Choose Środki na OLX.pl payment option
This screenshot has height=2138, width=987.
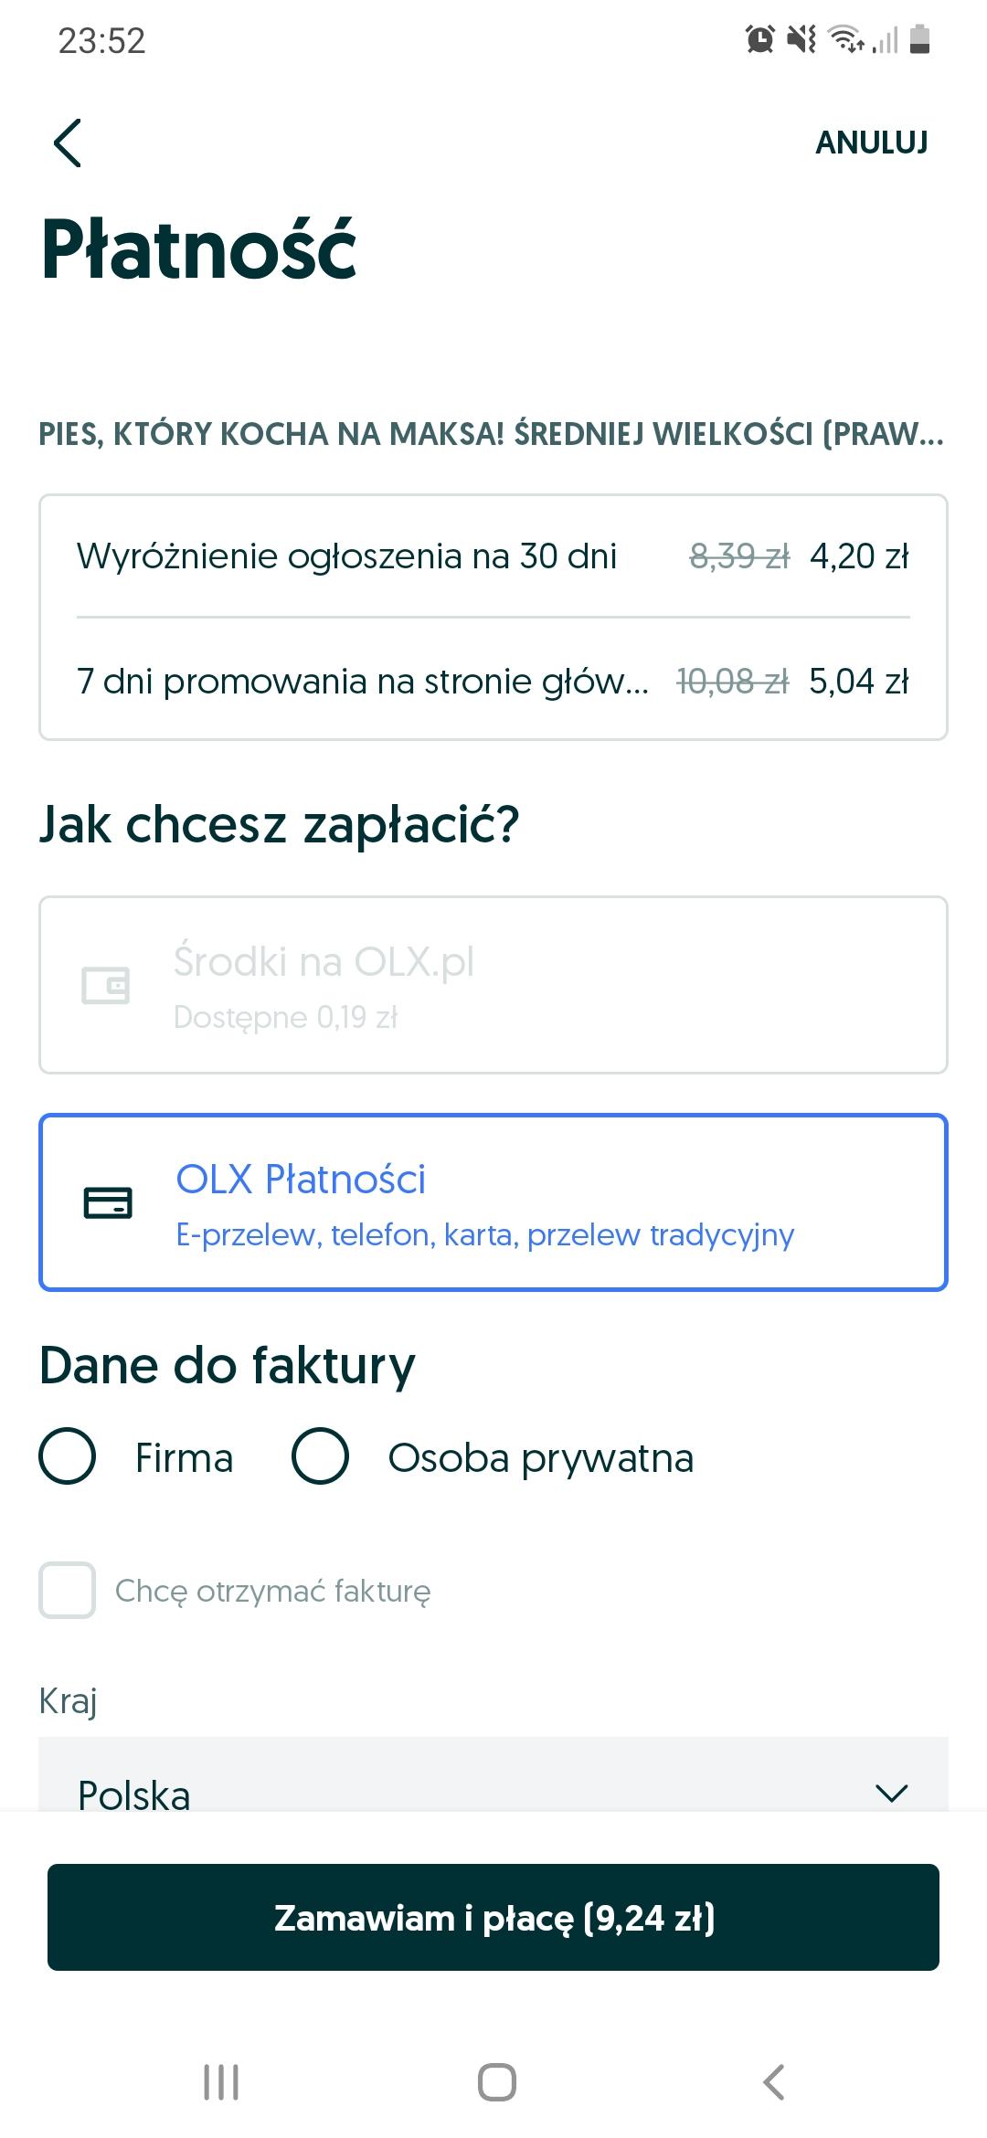pos(493,985)
